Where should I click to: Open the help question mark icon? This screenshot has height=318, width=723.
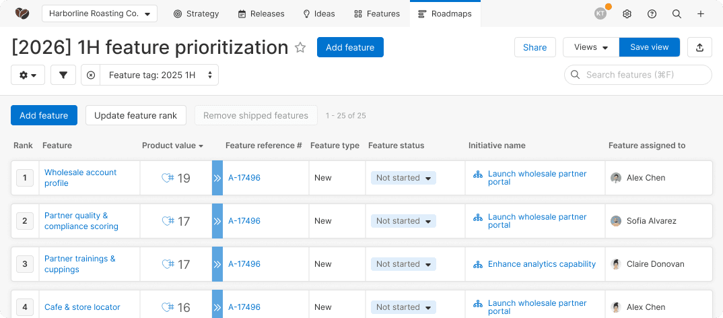click(x=652, y=13)
